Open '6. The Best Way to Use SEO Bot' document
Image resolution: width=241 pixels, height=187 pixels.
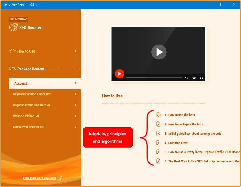coord(202,161)
